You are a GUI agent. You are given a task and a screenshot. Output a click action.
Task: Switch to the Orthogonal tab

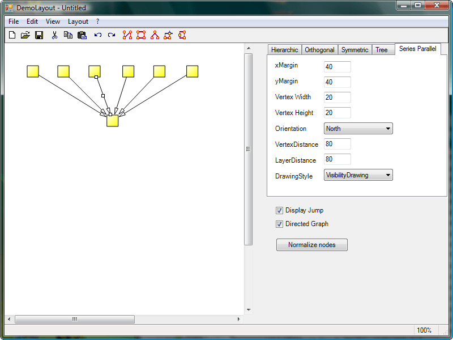click(x=319, y=50)
